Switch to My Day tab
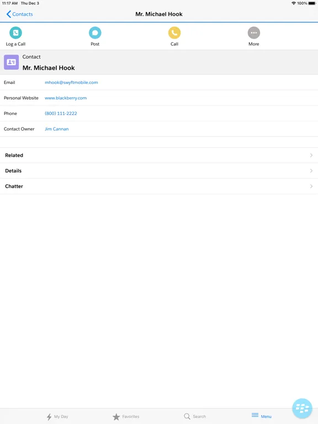The height and width of the screenshot is (424, 318). point(57,416)
